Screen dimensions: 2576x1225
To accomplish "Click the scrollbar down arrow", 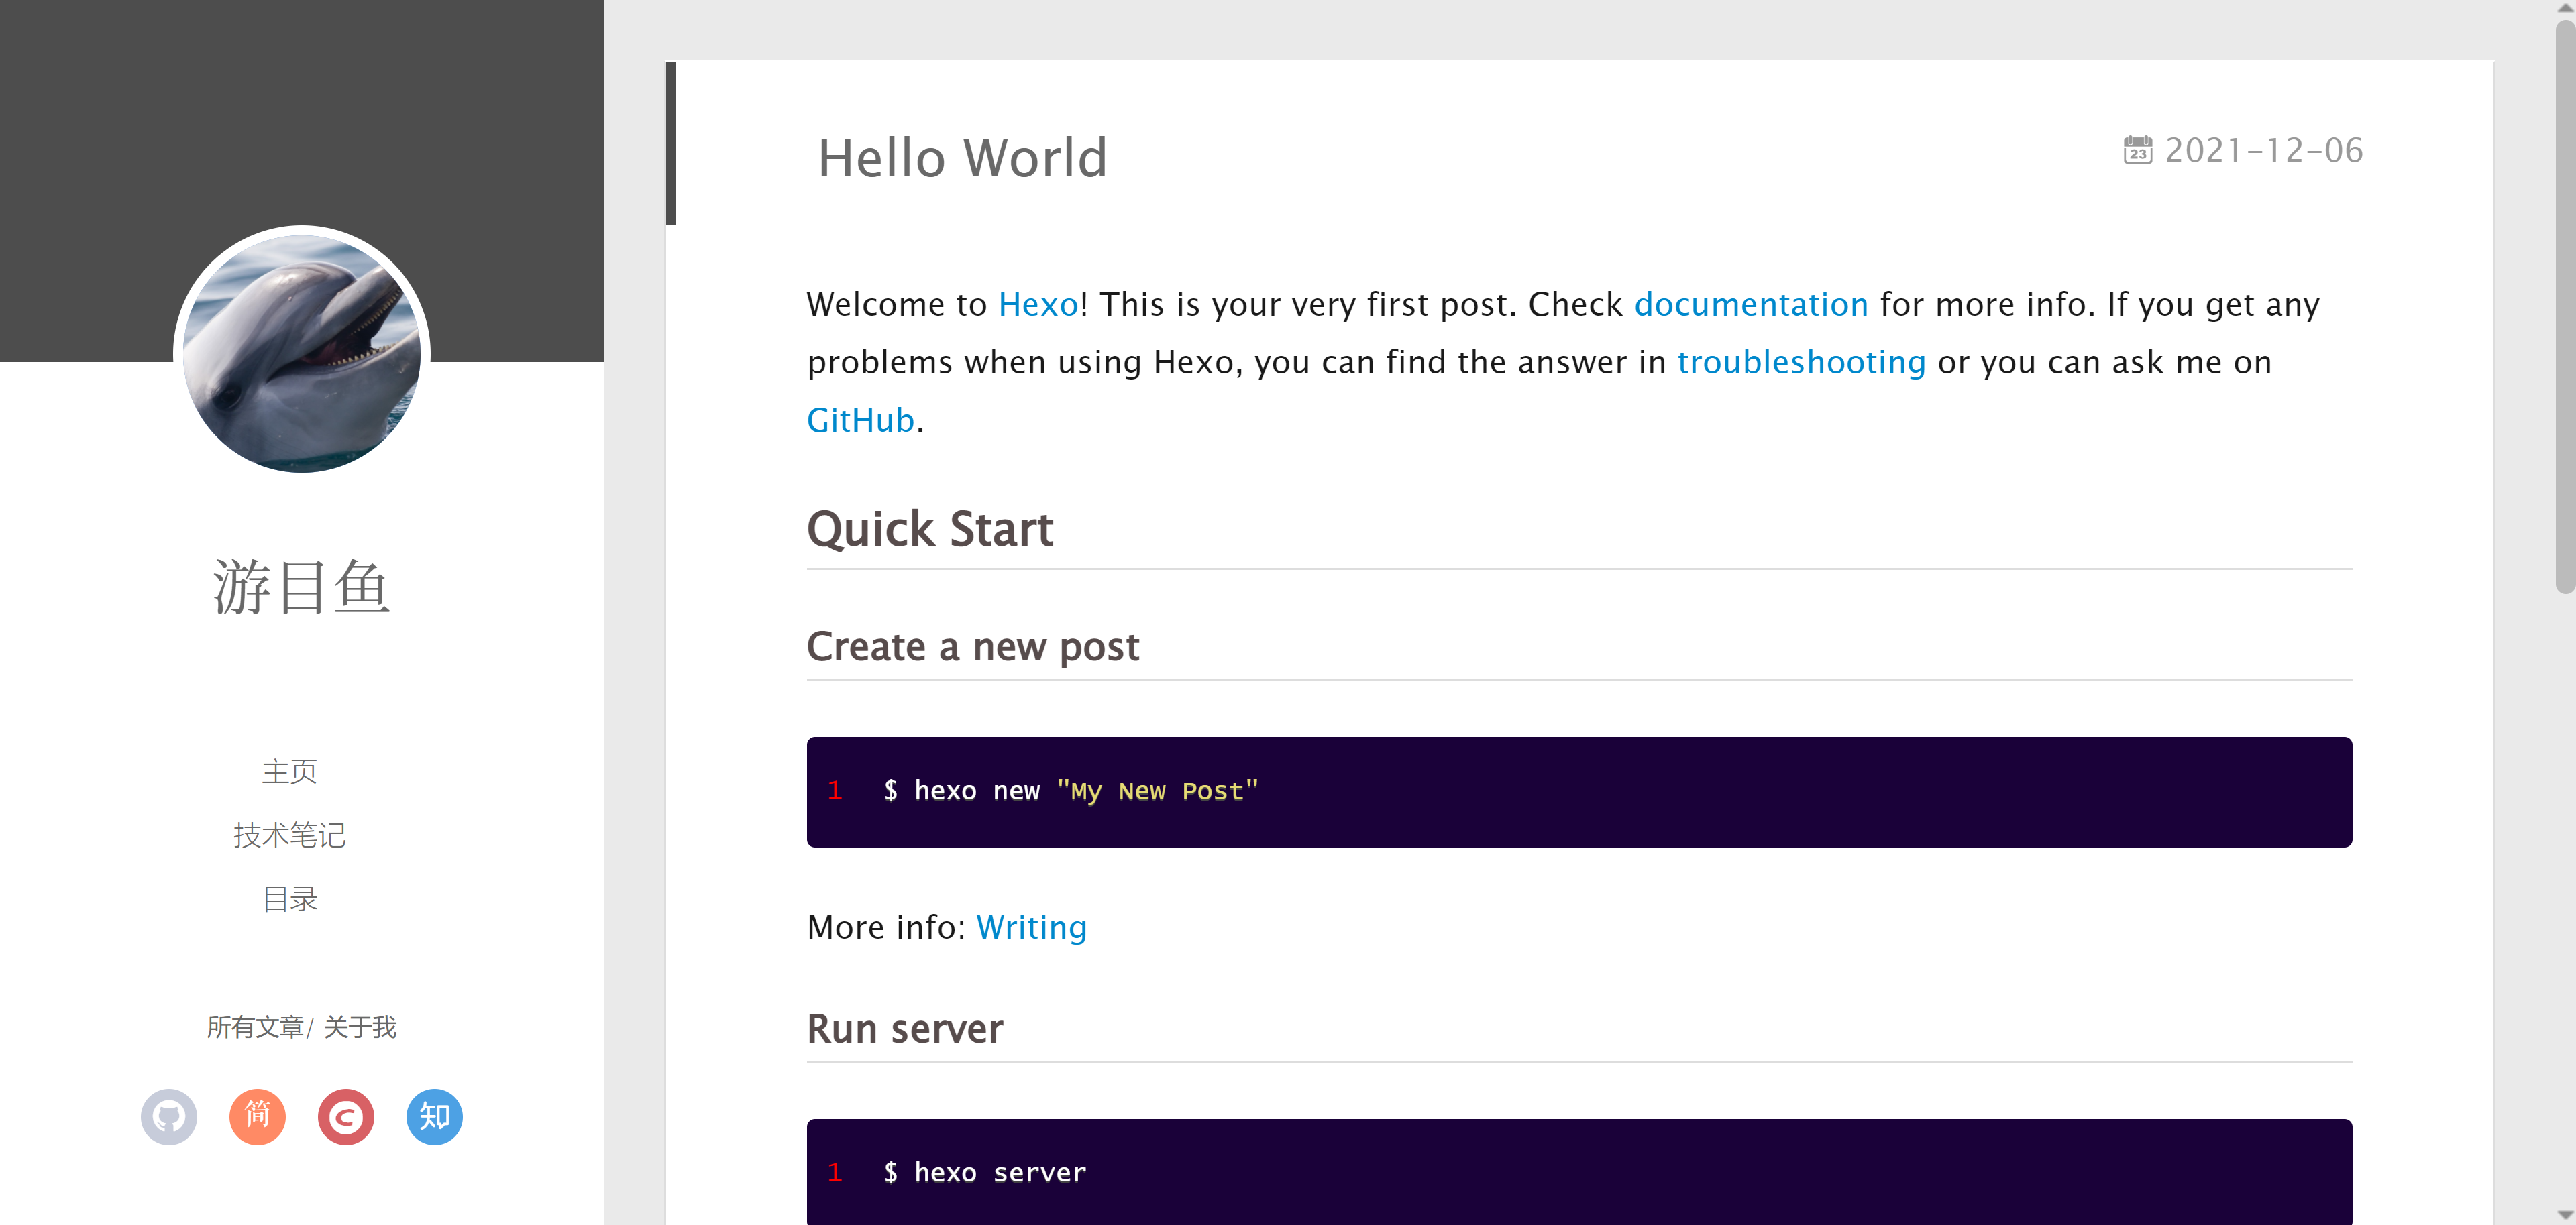I will 2564,1215.
